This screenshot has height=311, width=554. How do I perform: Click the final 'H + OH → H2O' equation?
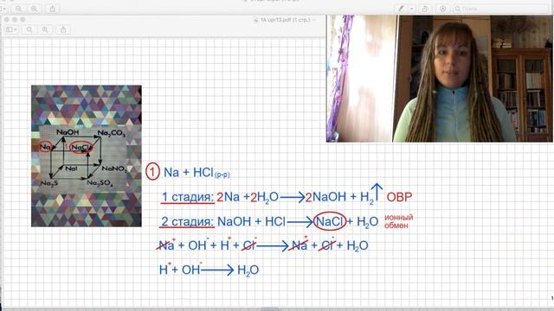click(209, 270)
